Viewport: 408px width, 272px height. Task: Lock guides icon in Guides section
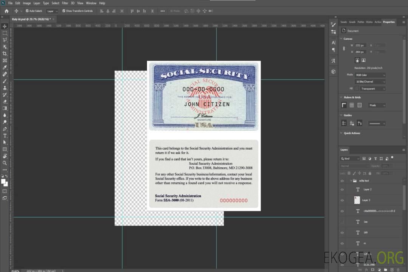(x=352, y=123)
